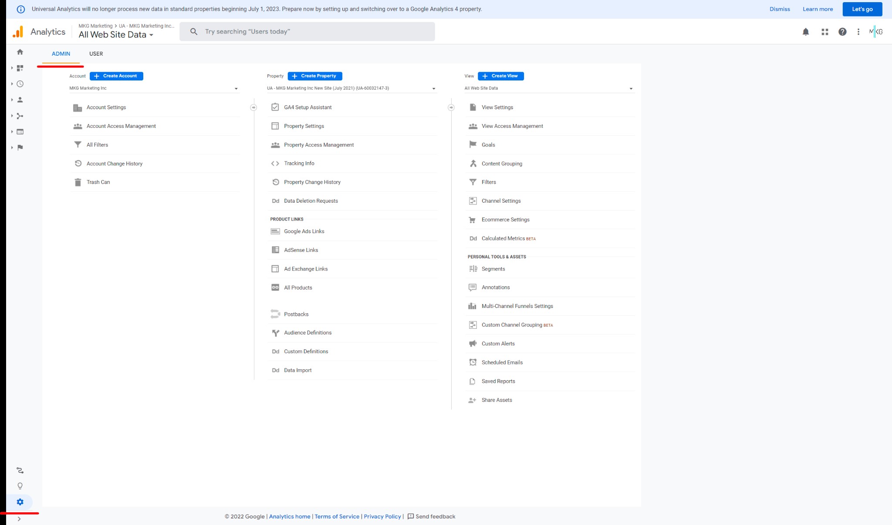This screenshot has width=892, height=525.
Task: Click the Create Property button
Action: 314,76
